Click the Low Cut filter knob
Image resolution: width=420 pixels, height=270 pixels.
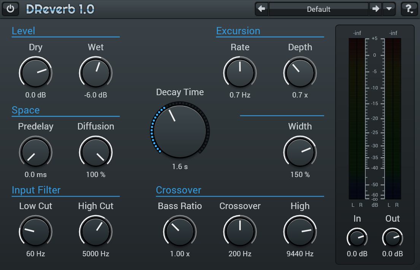coord(35,231)
